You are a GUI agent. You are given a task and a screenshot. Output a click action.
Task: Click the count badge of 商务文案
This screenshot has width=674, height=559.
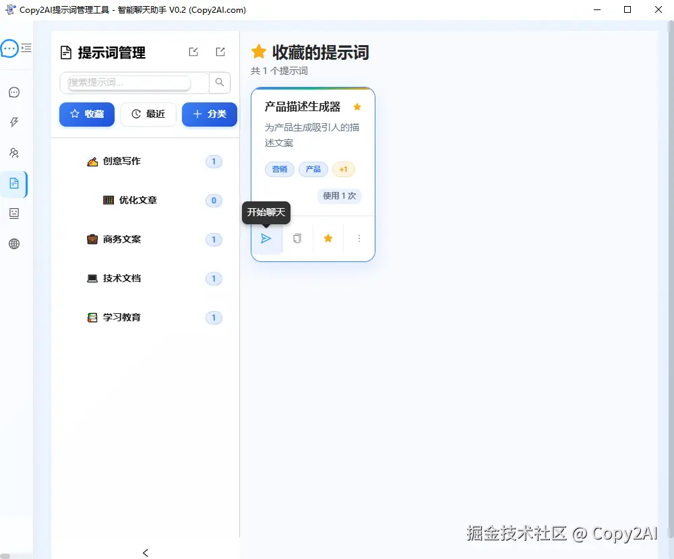tap(214, 240)
